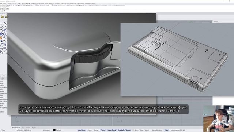The image size is (234, 132).
Task: Open the Solid menu
Action: coord(24,4)
